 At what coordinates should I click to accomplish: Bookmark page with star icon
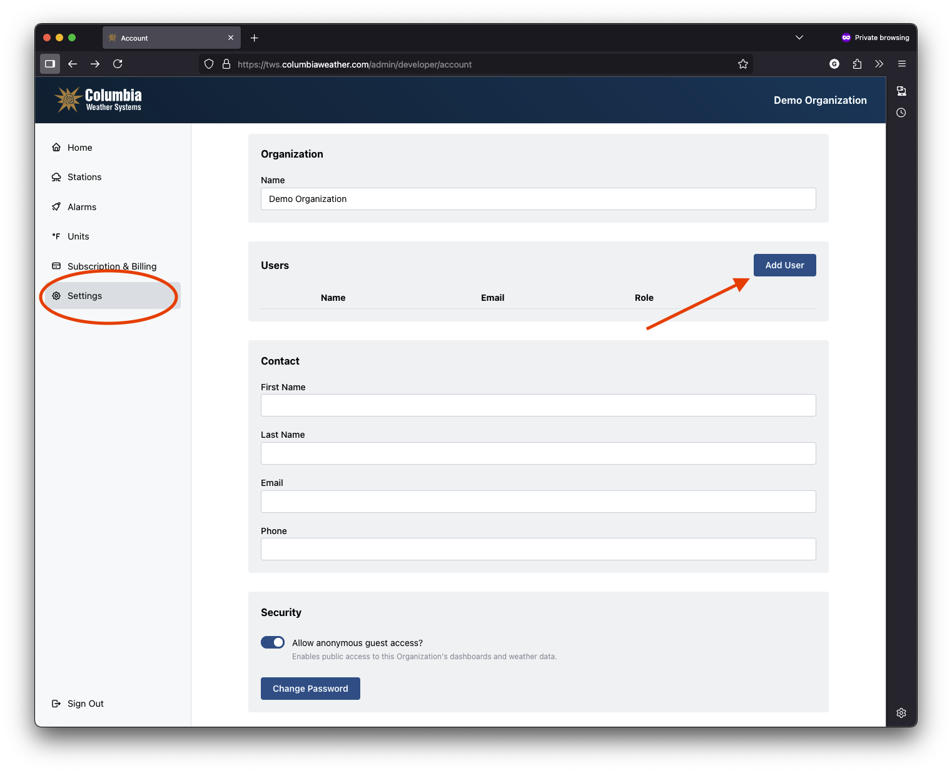tap(743, 64)
